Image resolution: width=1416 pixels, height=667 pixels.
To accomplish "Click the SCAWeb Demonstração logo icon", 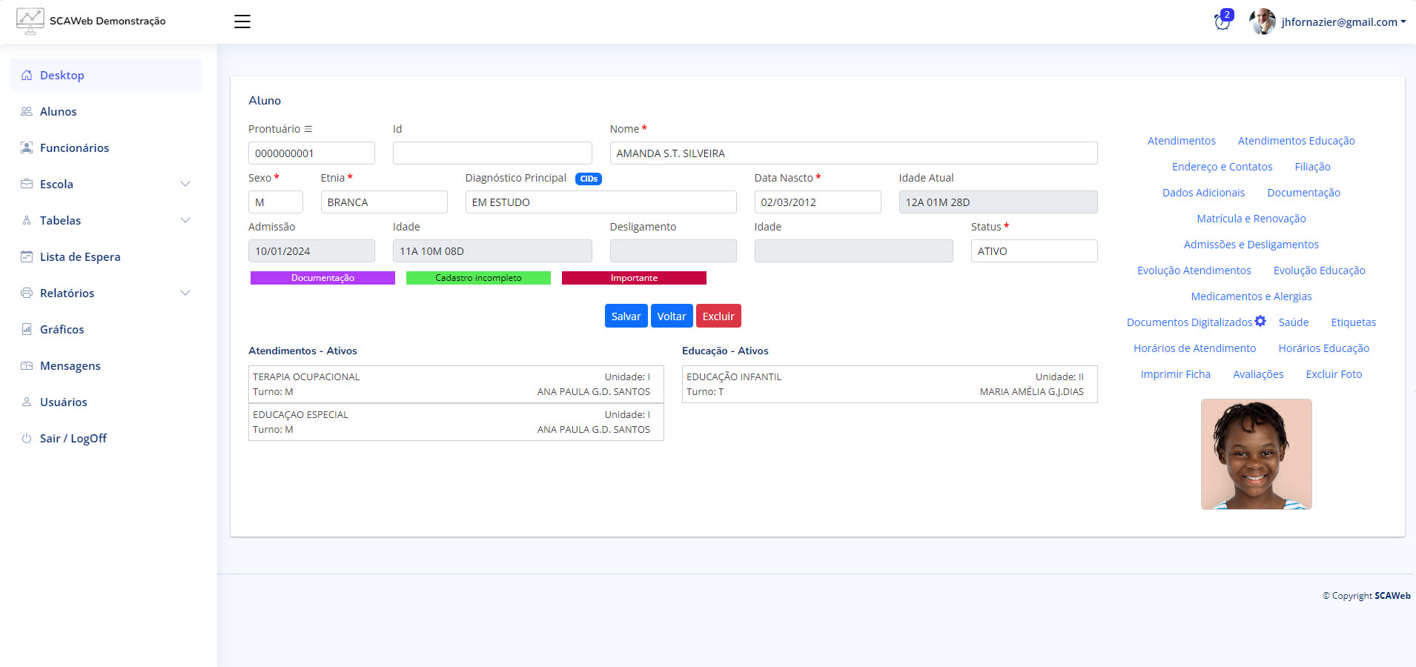I will pyautogui.click(x=30, y=21).
